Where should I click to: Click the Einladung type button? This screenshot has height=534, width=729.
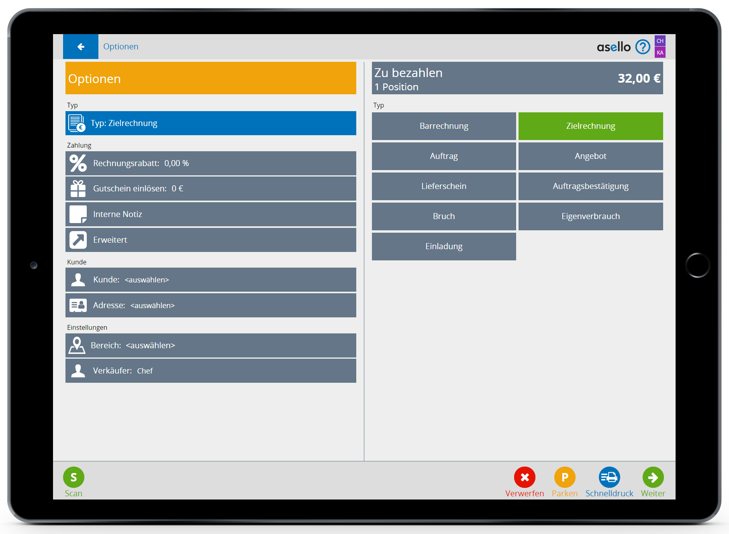(x=444, y=246)
